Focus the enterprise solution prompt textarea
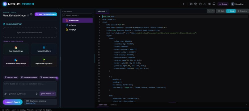The height and width of the screenshot is (111, 249). (30, 86)
